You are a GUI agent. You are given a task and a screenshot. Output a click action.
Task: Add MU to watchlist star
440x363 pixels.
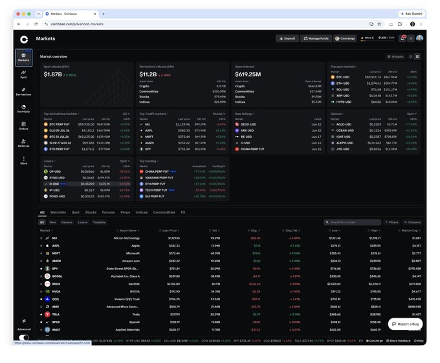point(41,238)
